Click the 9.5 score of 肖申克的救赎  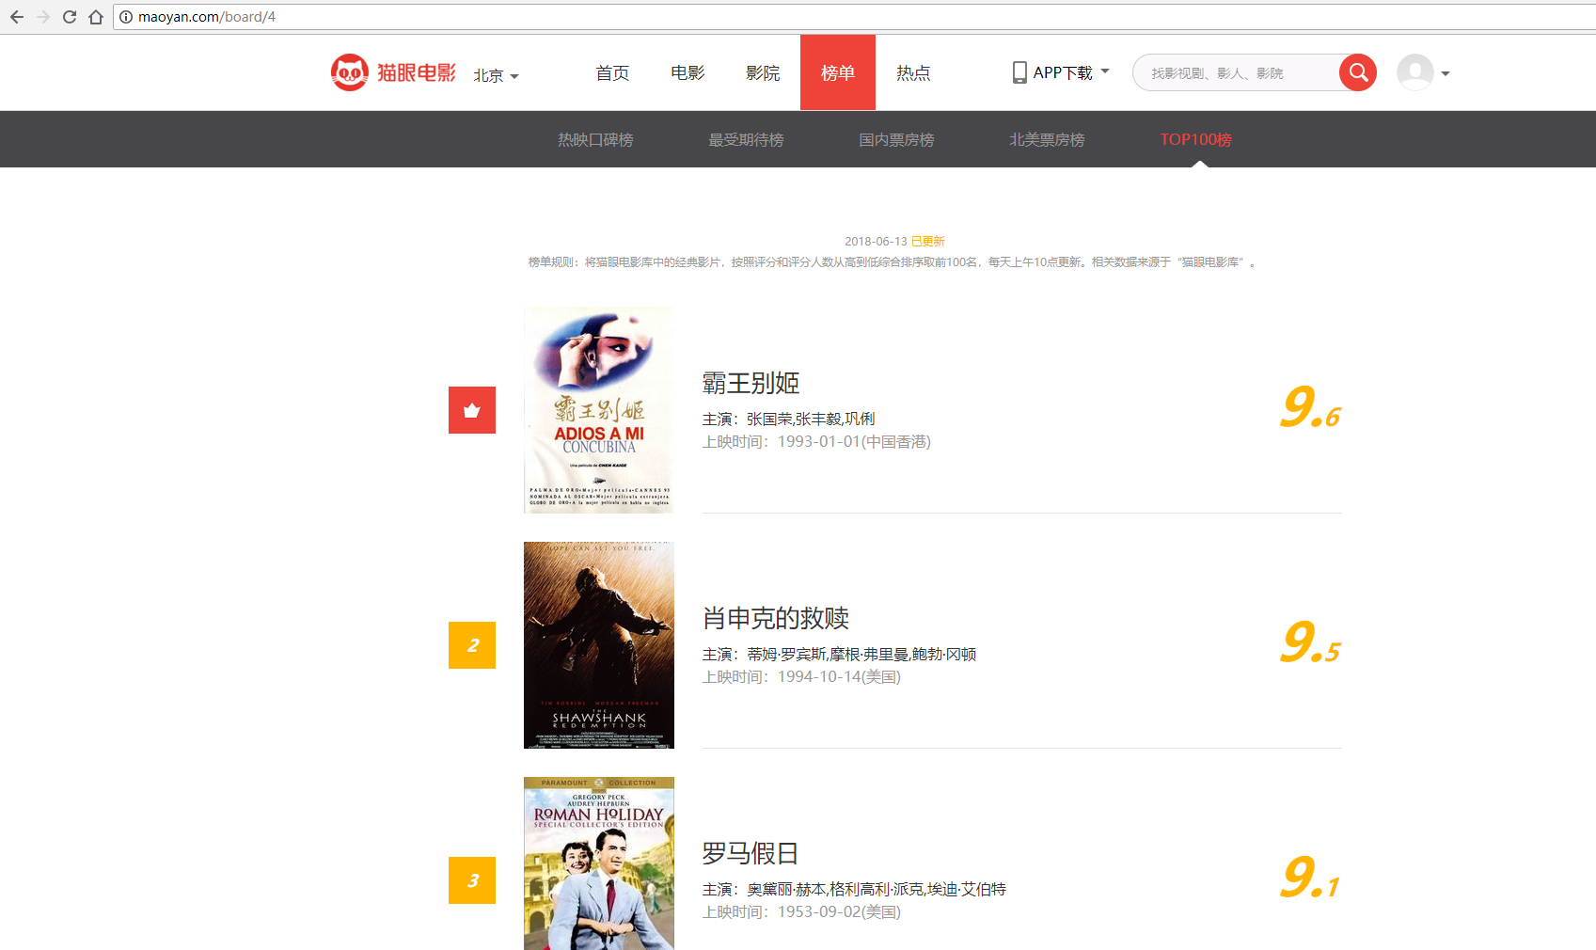tap(1310, 643)
